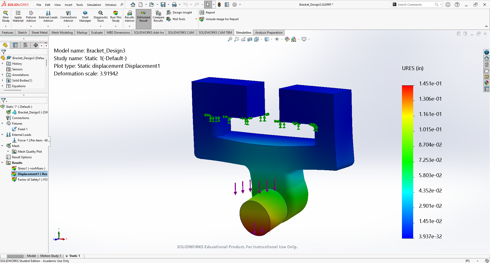Open the Options gear icon
Image resolution: width=490 pixels, height=263 pixels.
[235, 5]
